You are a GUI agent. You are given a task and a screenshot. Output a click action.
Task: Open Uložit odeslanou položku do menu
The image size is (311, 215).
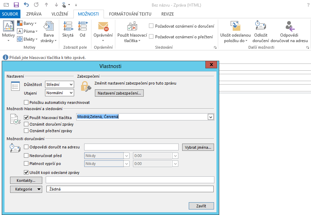[236, 32]
